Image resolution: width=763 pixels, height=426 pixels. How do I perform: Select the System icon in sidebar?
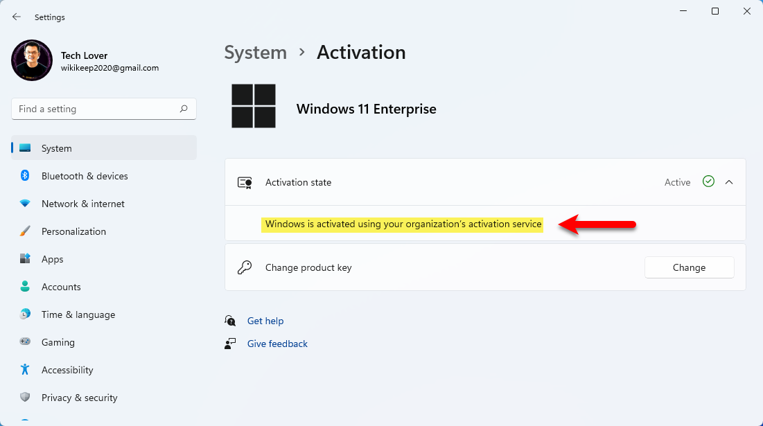[25, 148]
